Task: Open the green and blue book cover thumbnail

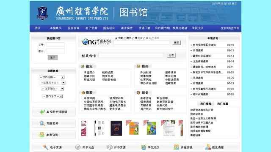Action: click(x=151, y=128)
